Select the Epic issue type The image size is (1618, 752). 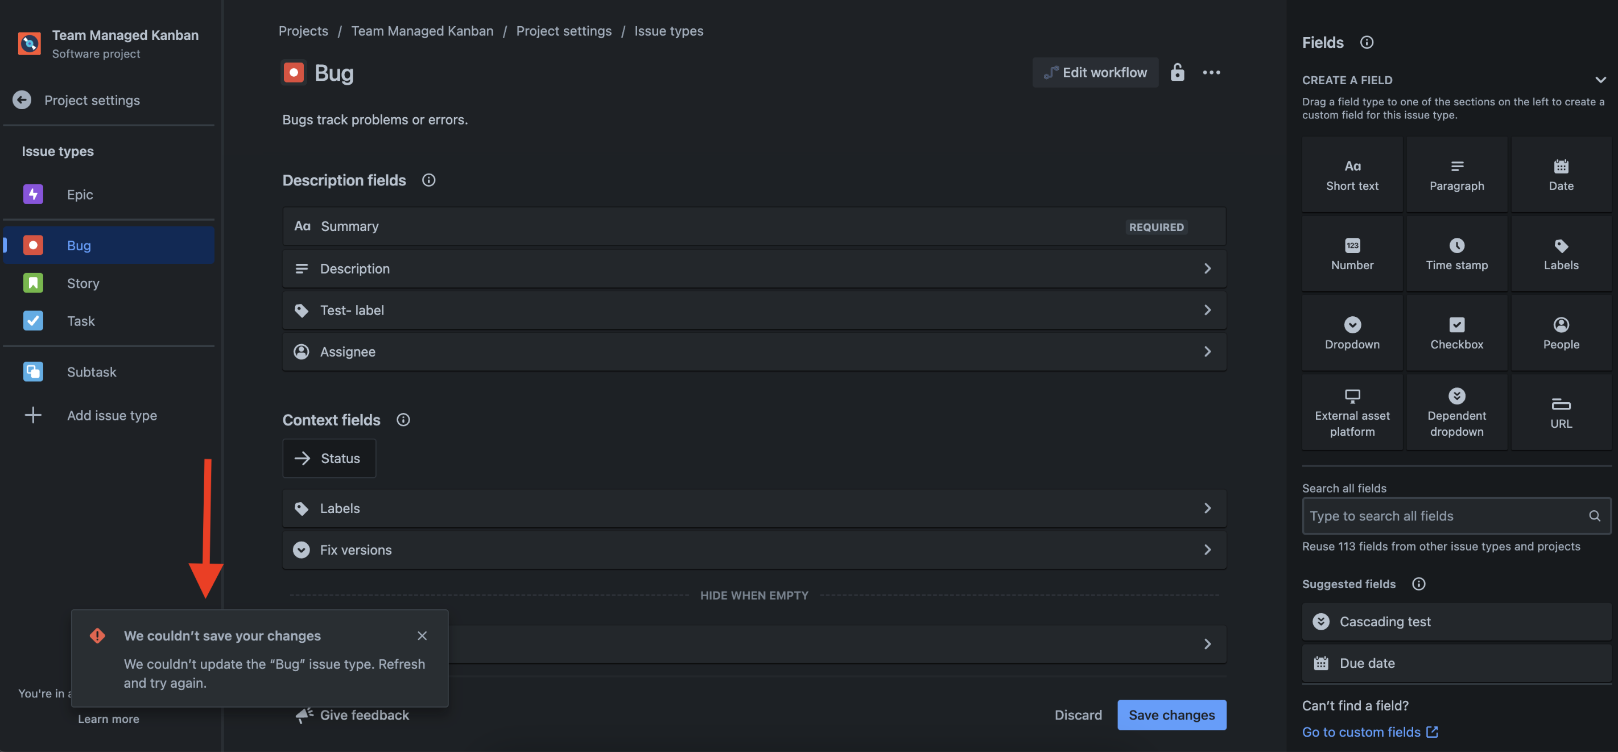[109, 195]
